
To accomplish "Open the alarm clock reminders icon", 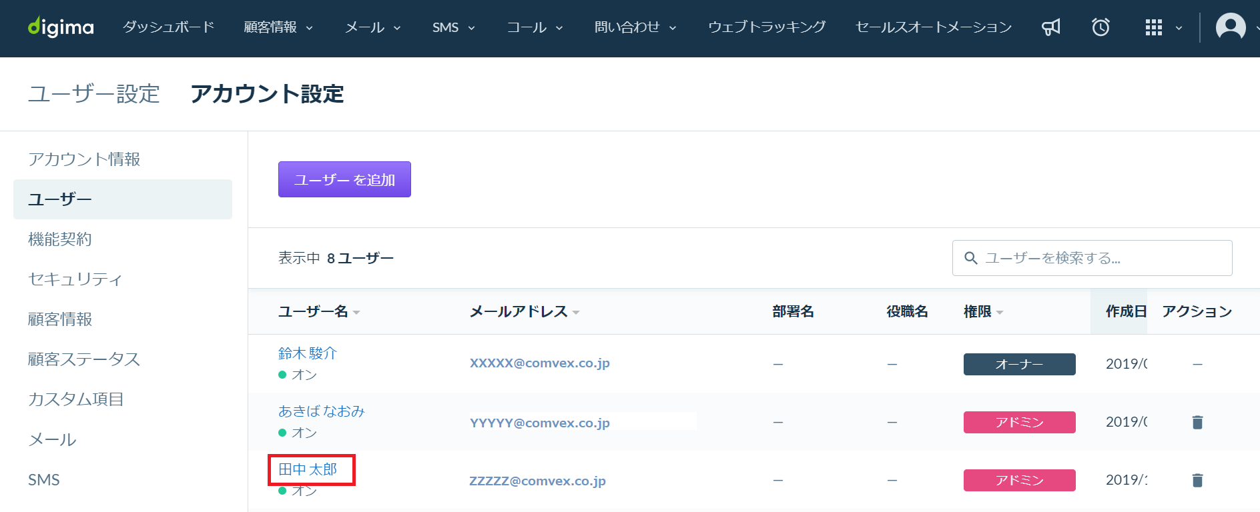I will [x=1100, y=27].
